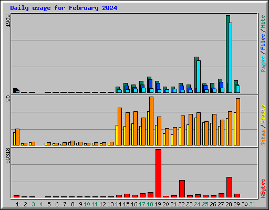
Task: Click the orange Sites legend label
Action: pos(263,138)
